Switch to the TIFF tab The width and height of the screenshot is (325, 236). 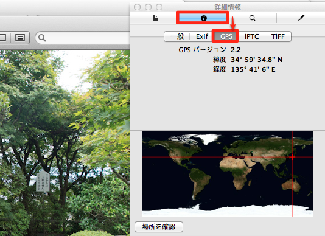tap(278, 36)
